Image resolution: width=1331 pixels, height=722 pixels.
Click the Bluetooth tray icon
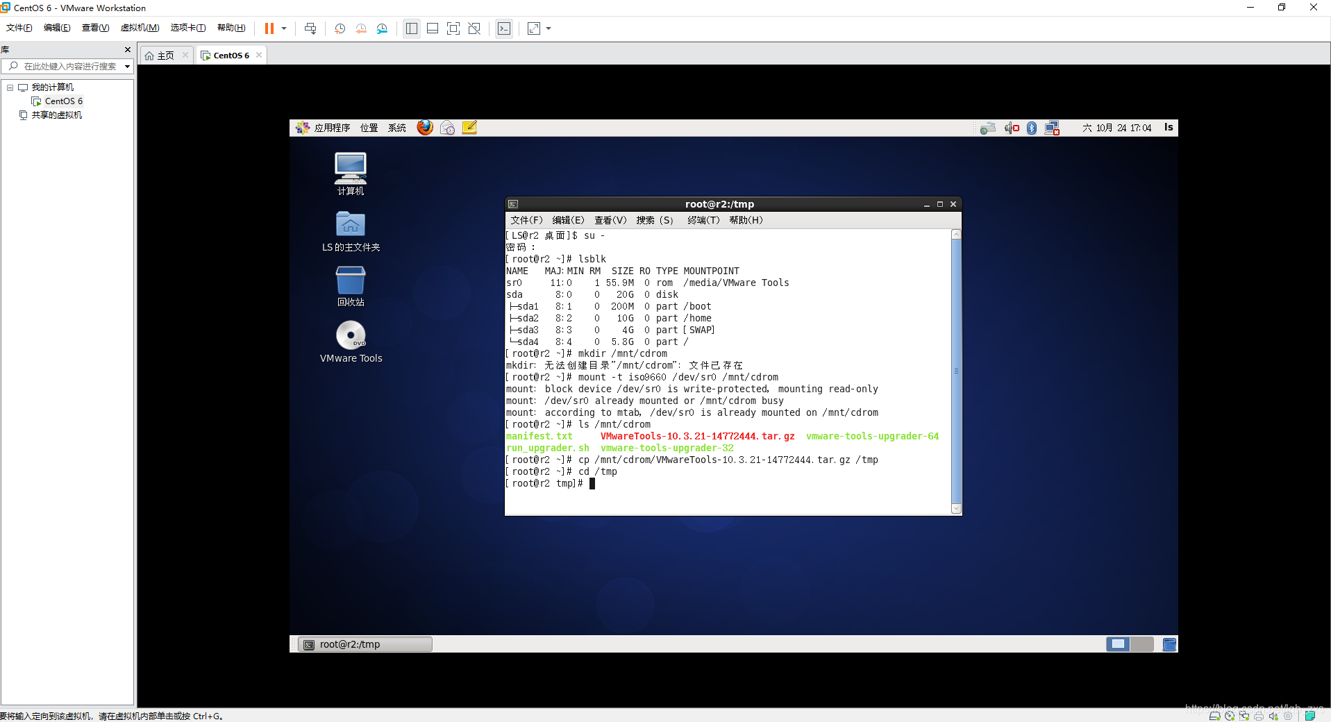click(x=1032, y=128)
